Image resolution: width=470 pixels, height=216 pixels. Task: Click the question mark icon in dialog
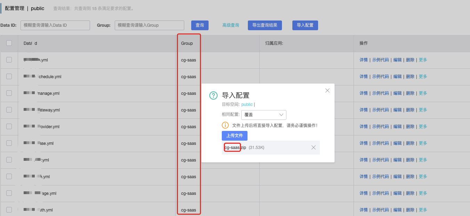[x=213, y=96]
